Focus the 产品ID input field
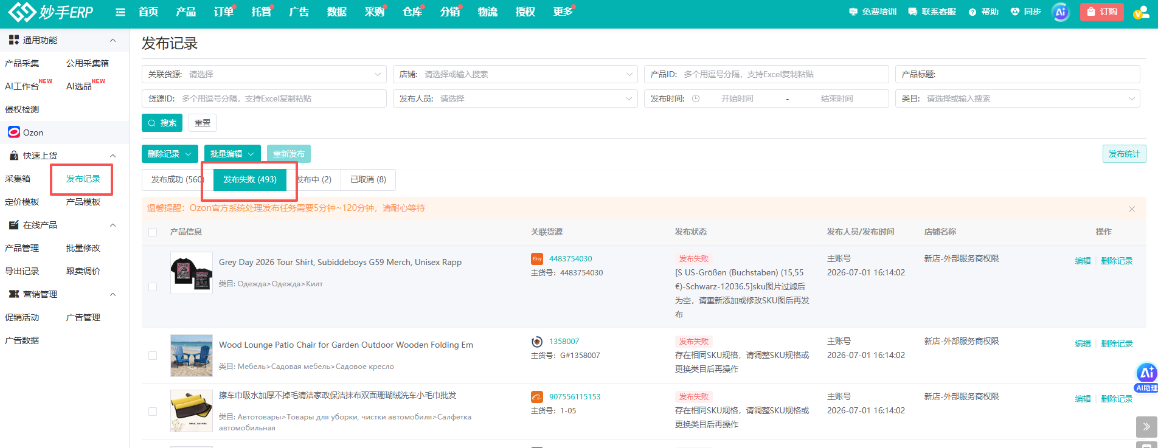Viewport: 1158px width, 448px height. (x=766, y=74)
